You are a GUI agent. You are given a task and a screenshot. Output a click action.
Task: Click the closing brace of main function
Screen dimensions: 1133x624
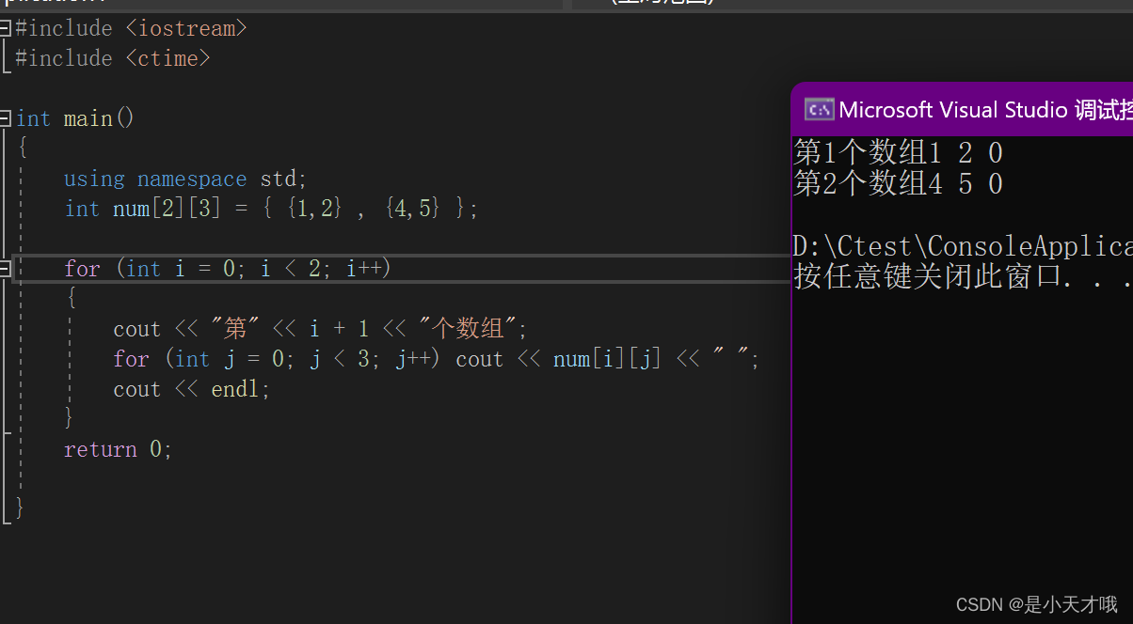pyautogui.click(x=20, y=508)
